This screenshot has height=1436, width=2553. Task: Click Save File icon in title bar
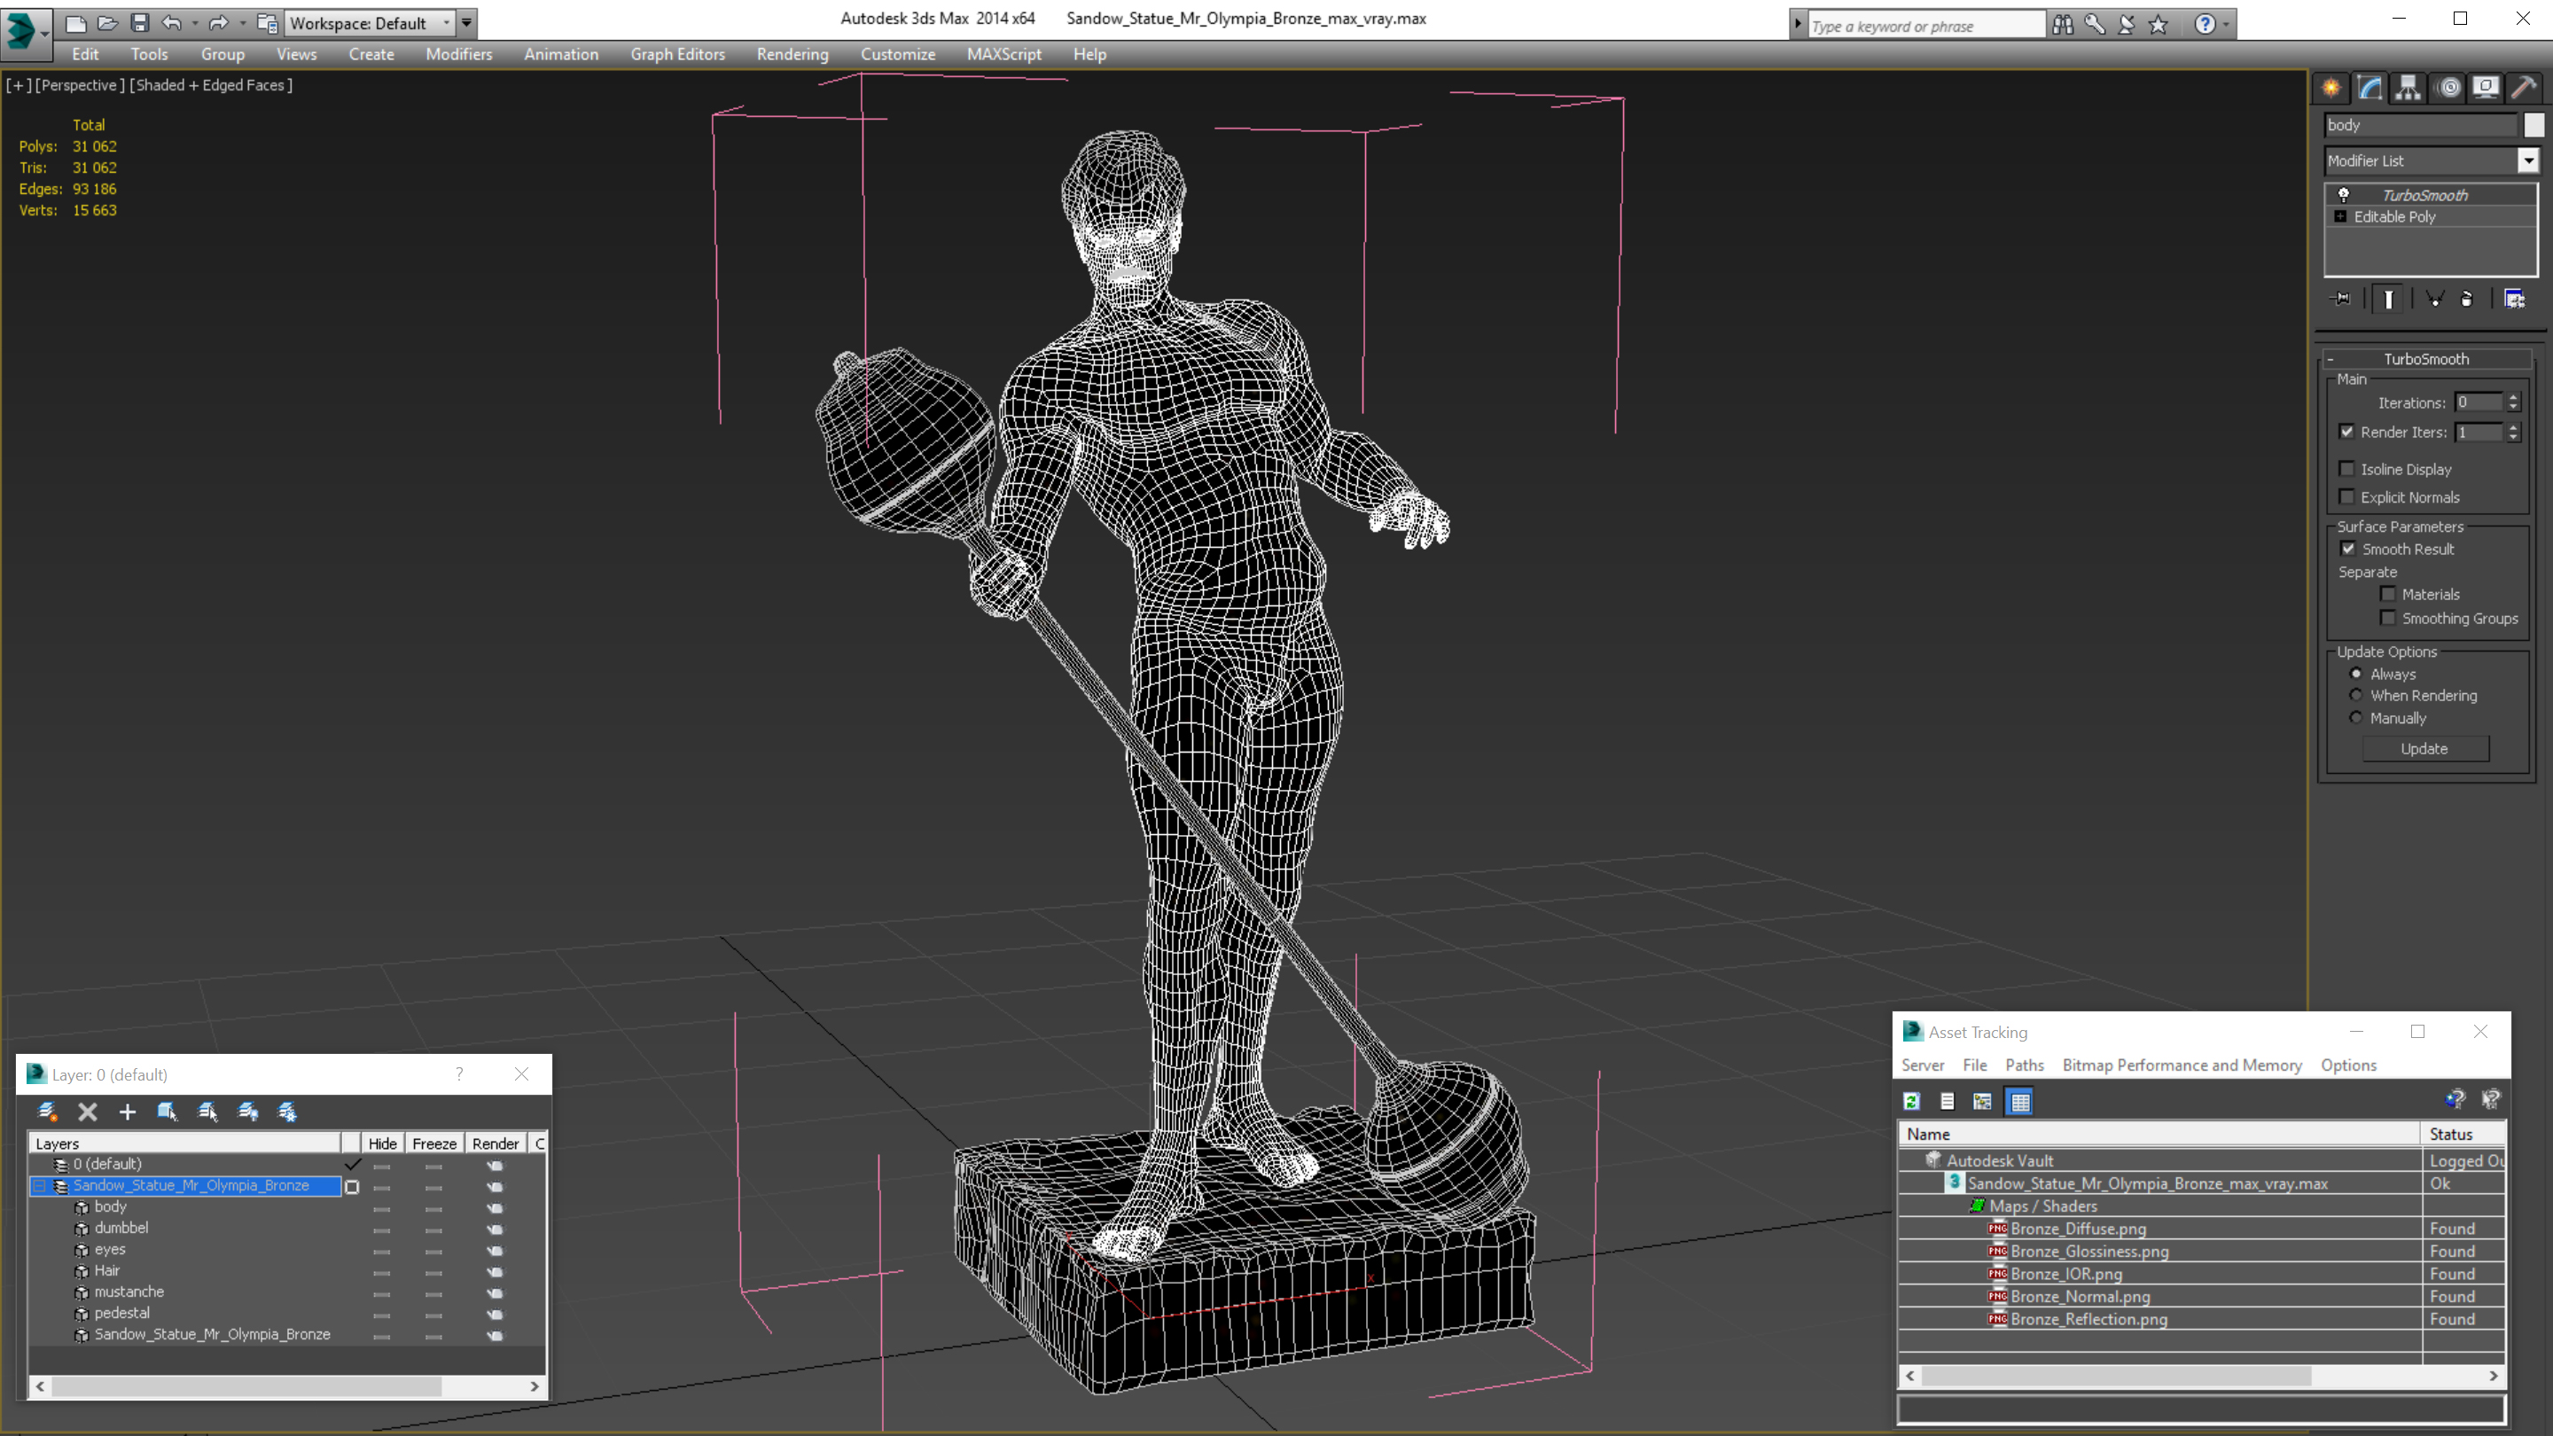click(x=140, y=22)
